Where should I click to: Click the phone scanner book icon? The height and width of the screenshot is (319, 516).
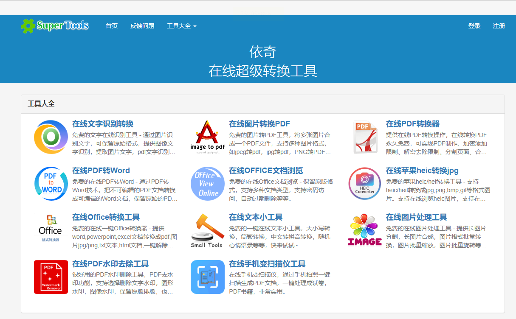pos(208,277)
